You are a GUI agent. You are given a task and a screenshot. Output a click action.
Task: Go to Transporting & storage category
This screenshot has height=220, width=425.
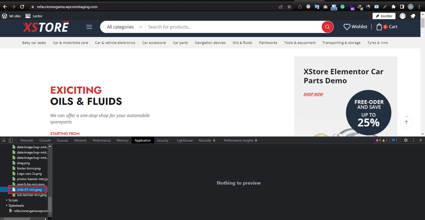pyautogui.click(x=341, y=43)
